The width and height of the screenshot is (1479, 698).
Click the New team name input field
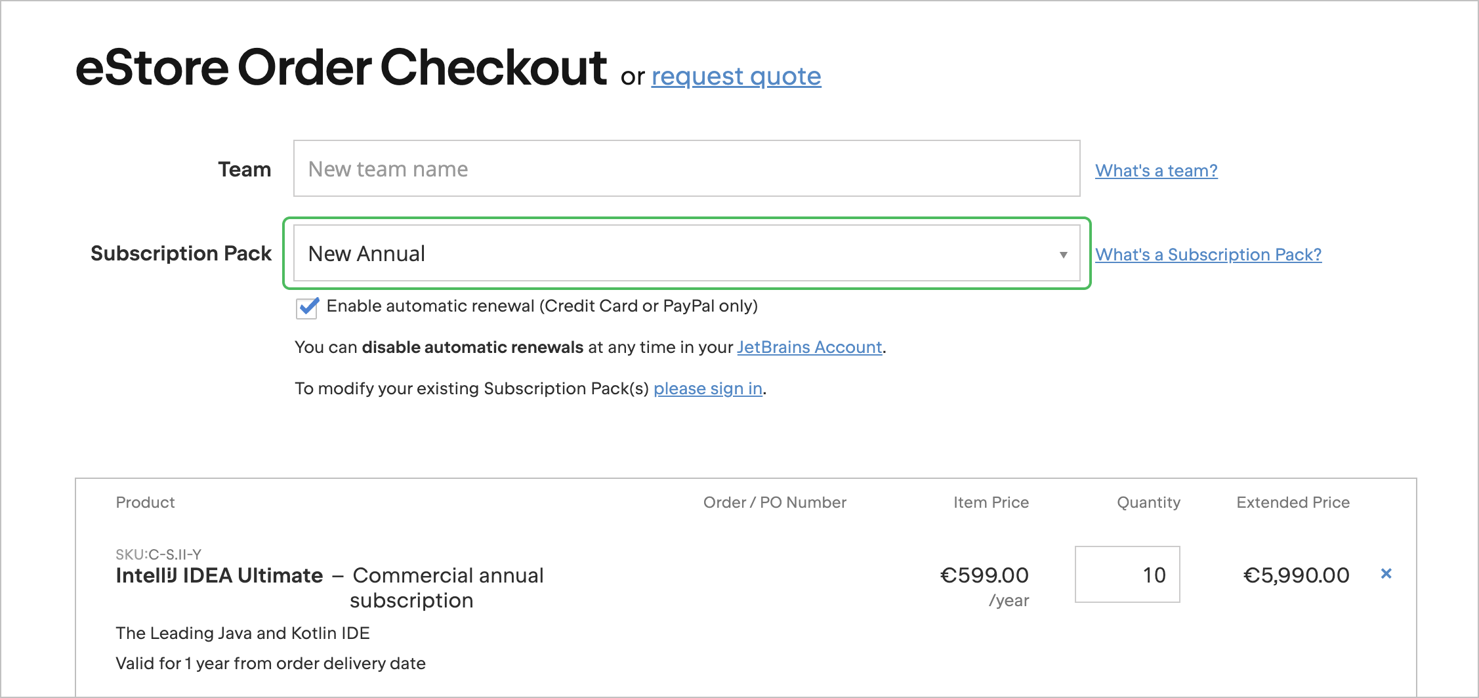tap(686, 169)
